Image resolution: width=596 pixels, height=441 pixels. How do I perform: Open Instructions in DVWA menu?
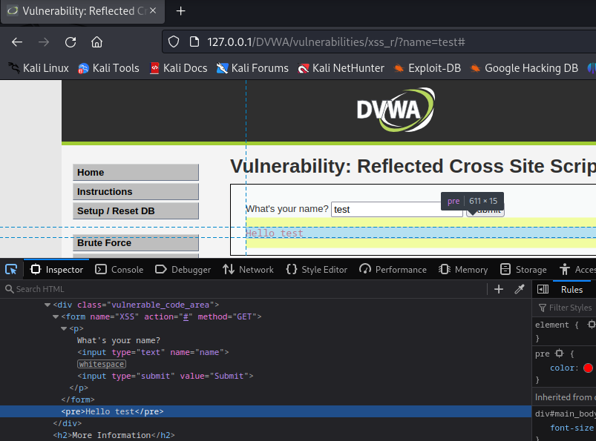[136, 192]
